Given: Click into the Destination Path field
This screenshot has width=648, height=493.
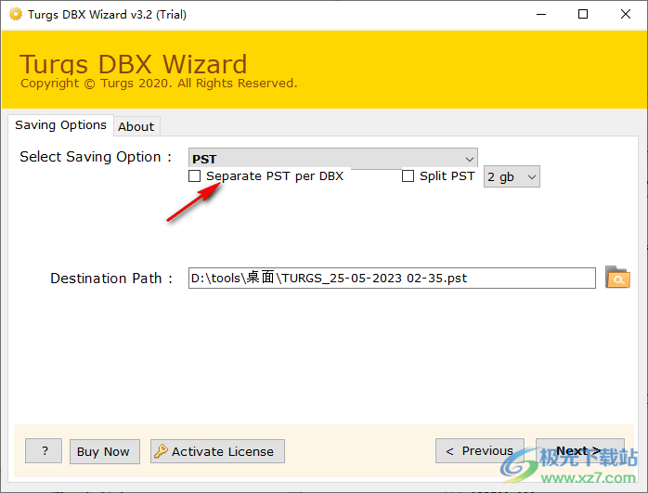Looking at the screenshot, I should tap(392, 279).
